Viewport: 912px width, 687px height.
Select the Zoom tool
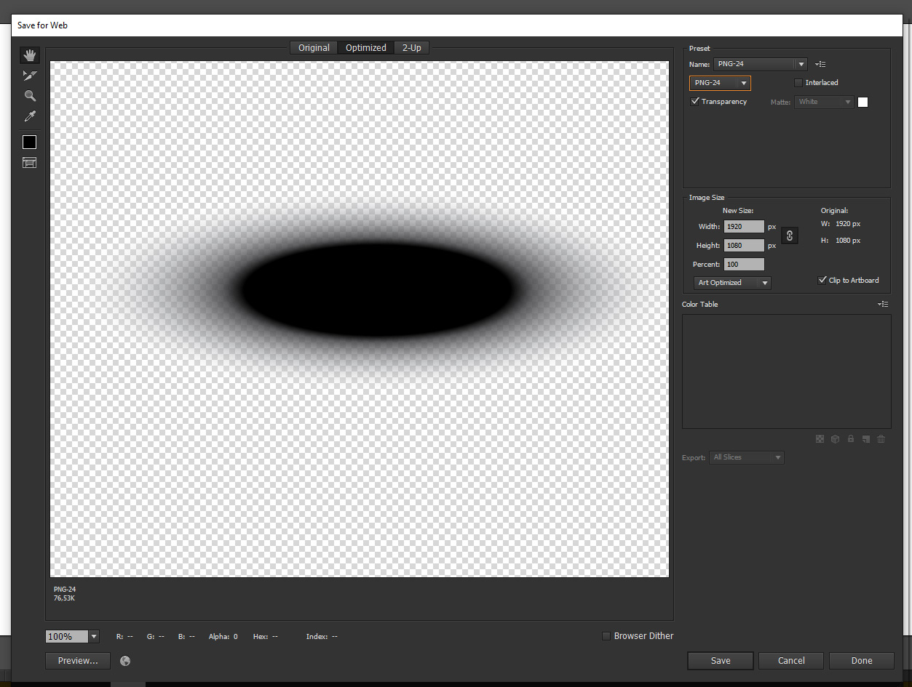(30, 96)
